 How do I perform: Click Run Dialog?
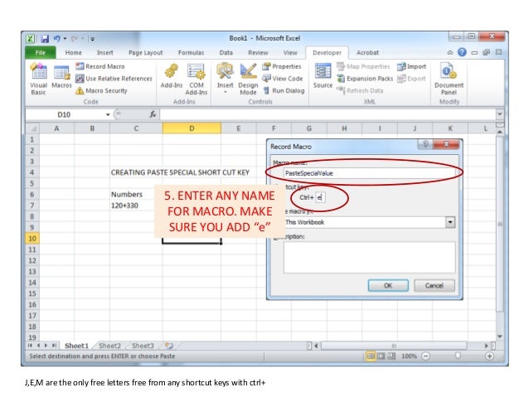(x=284, y=90)
